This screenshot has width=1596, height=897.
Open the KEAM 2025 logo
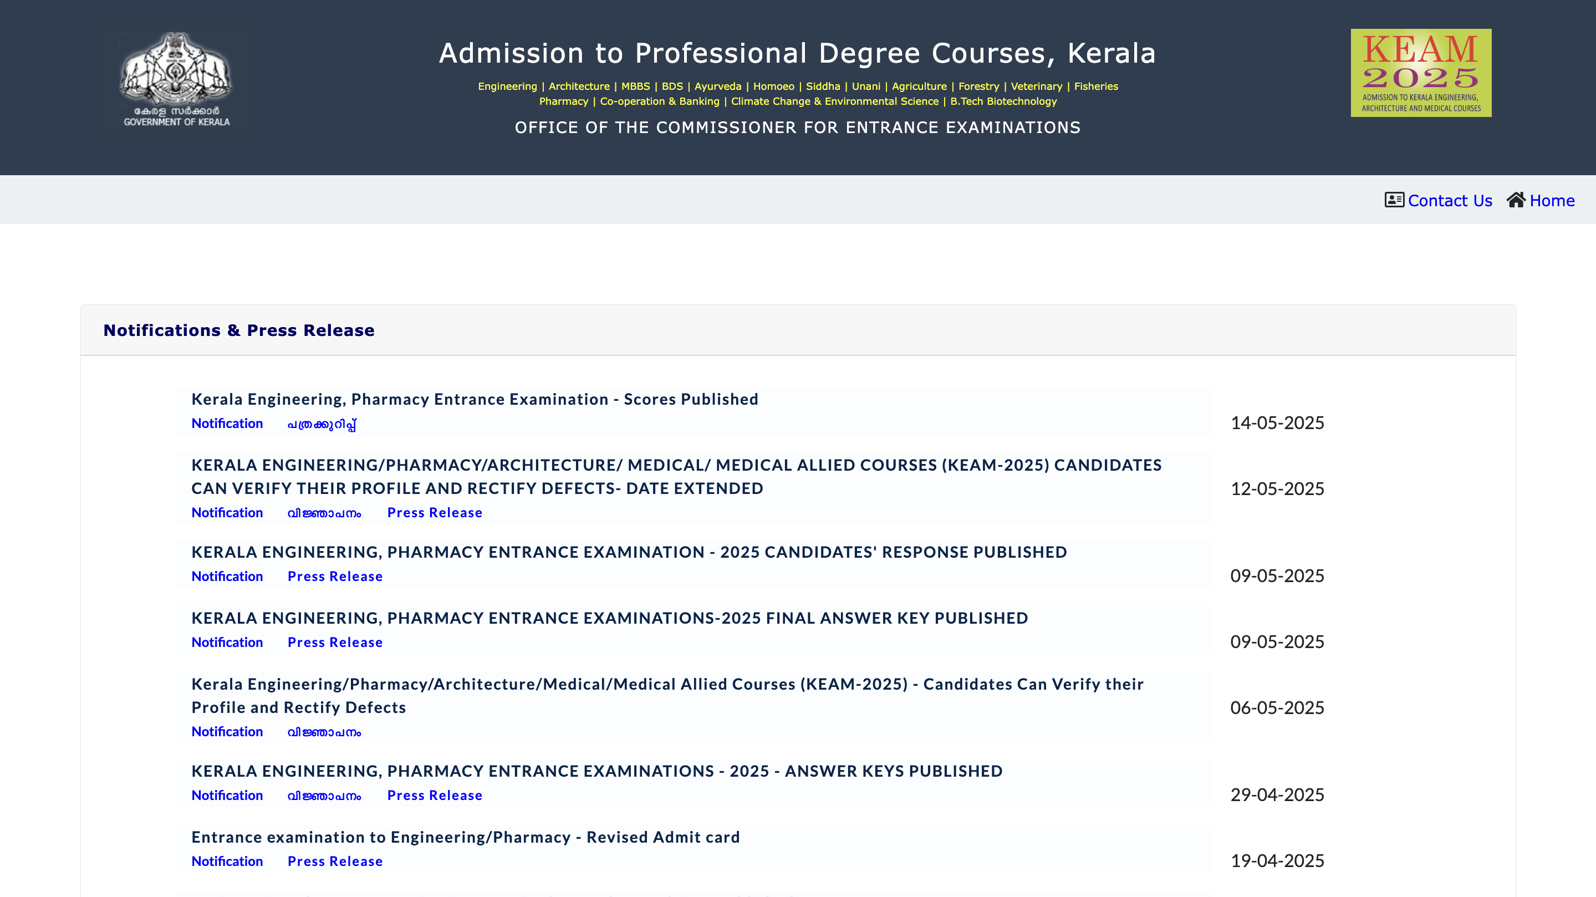tap(1420, 73)
